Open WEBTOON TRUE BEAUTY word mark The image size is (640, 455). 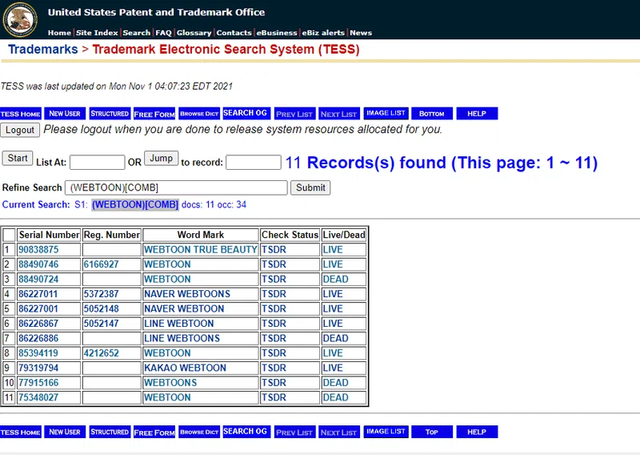(x=201, y=249)
